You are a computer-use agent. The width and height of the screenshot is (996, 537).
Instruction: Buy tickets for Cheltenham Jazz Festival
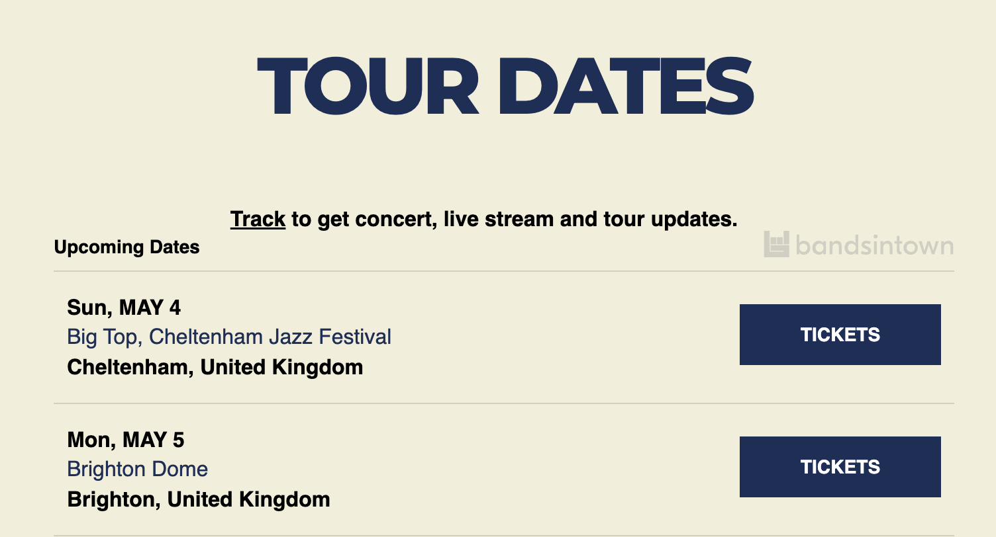point(840,335)
